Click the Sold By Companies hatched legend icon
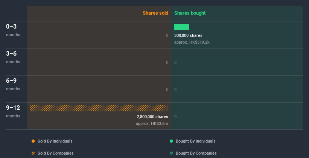 [x=33, y=153]
